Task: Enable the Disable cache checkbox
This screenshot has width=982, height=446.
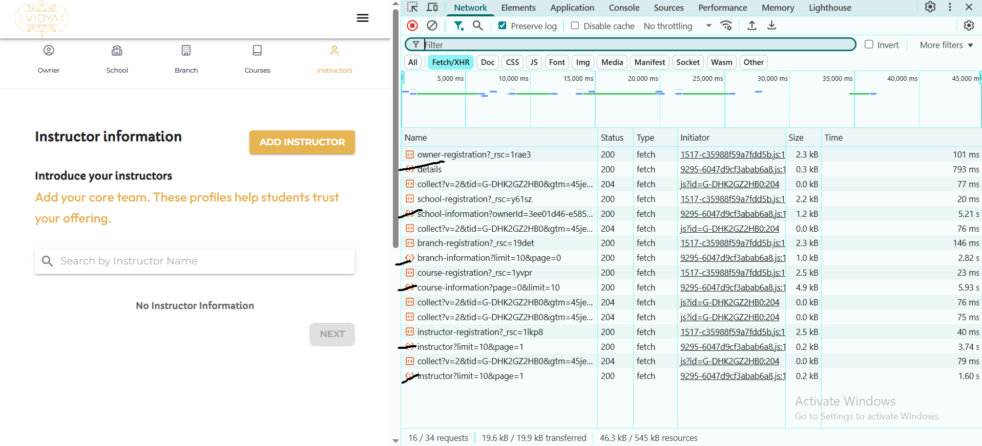Action: 575,26
